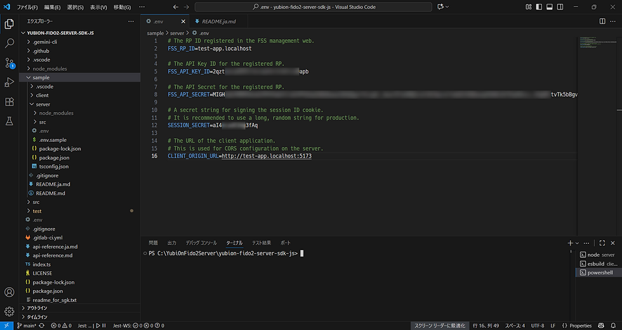The height and width of the screenshot is (330, 622).
Task: Add a new terminal with plus icon
Action: (570, 243)
